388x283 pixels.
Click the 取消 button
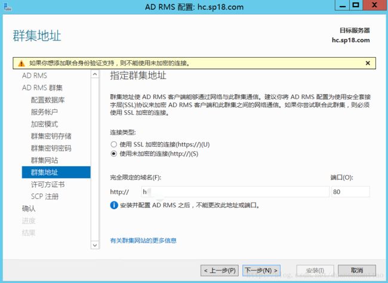tap(357, 270)
